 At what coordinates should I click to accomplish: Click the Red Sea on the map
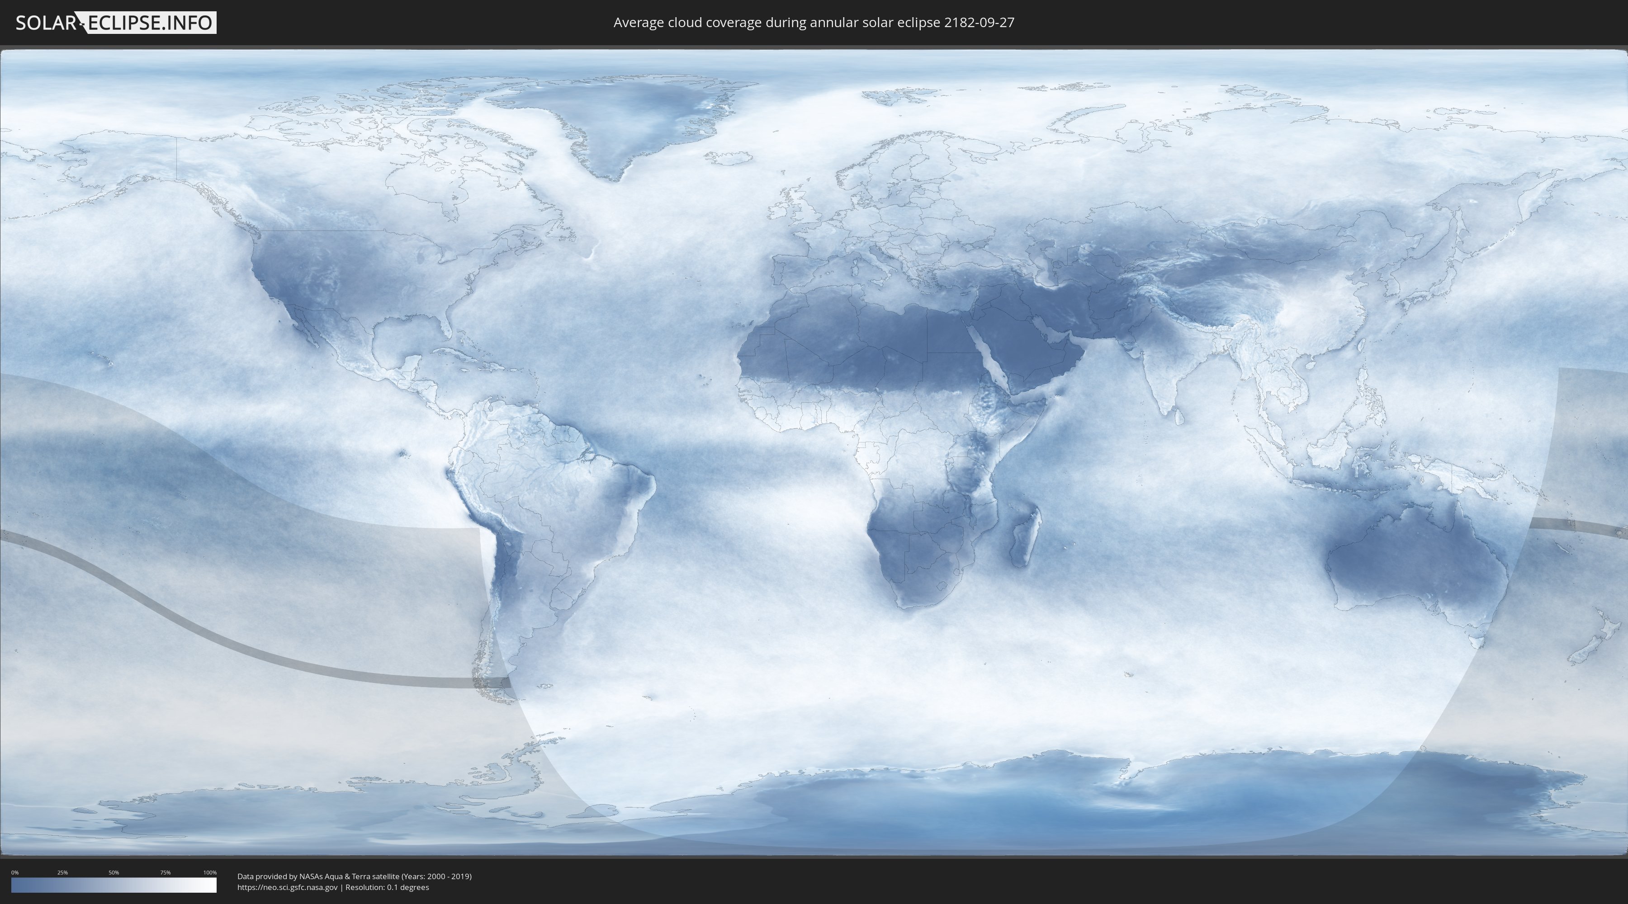[987, 357]
